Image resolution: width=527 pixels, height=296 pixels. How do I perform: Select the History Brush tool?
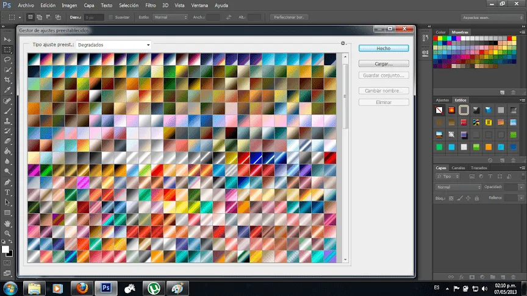click(x=7, y=131)
